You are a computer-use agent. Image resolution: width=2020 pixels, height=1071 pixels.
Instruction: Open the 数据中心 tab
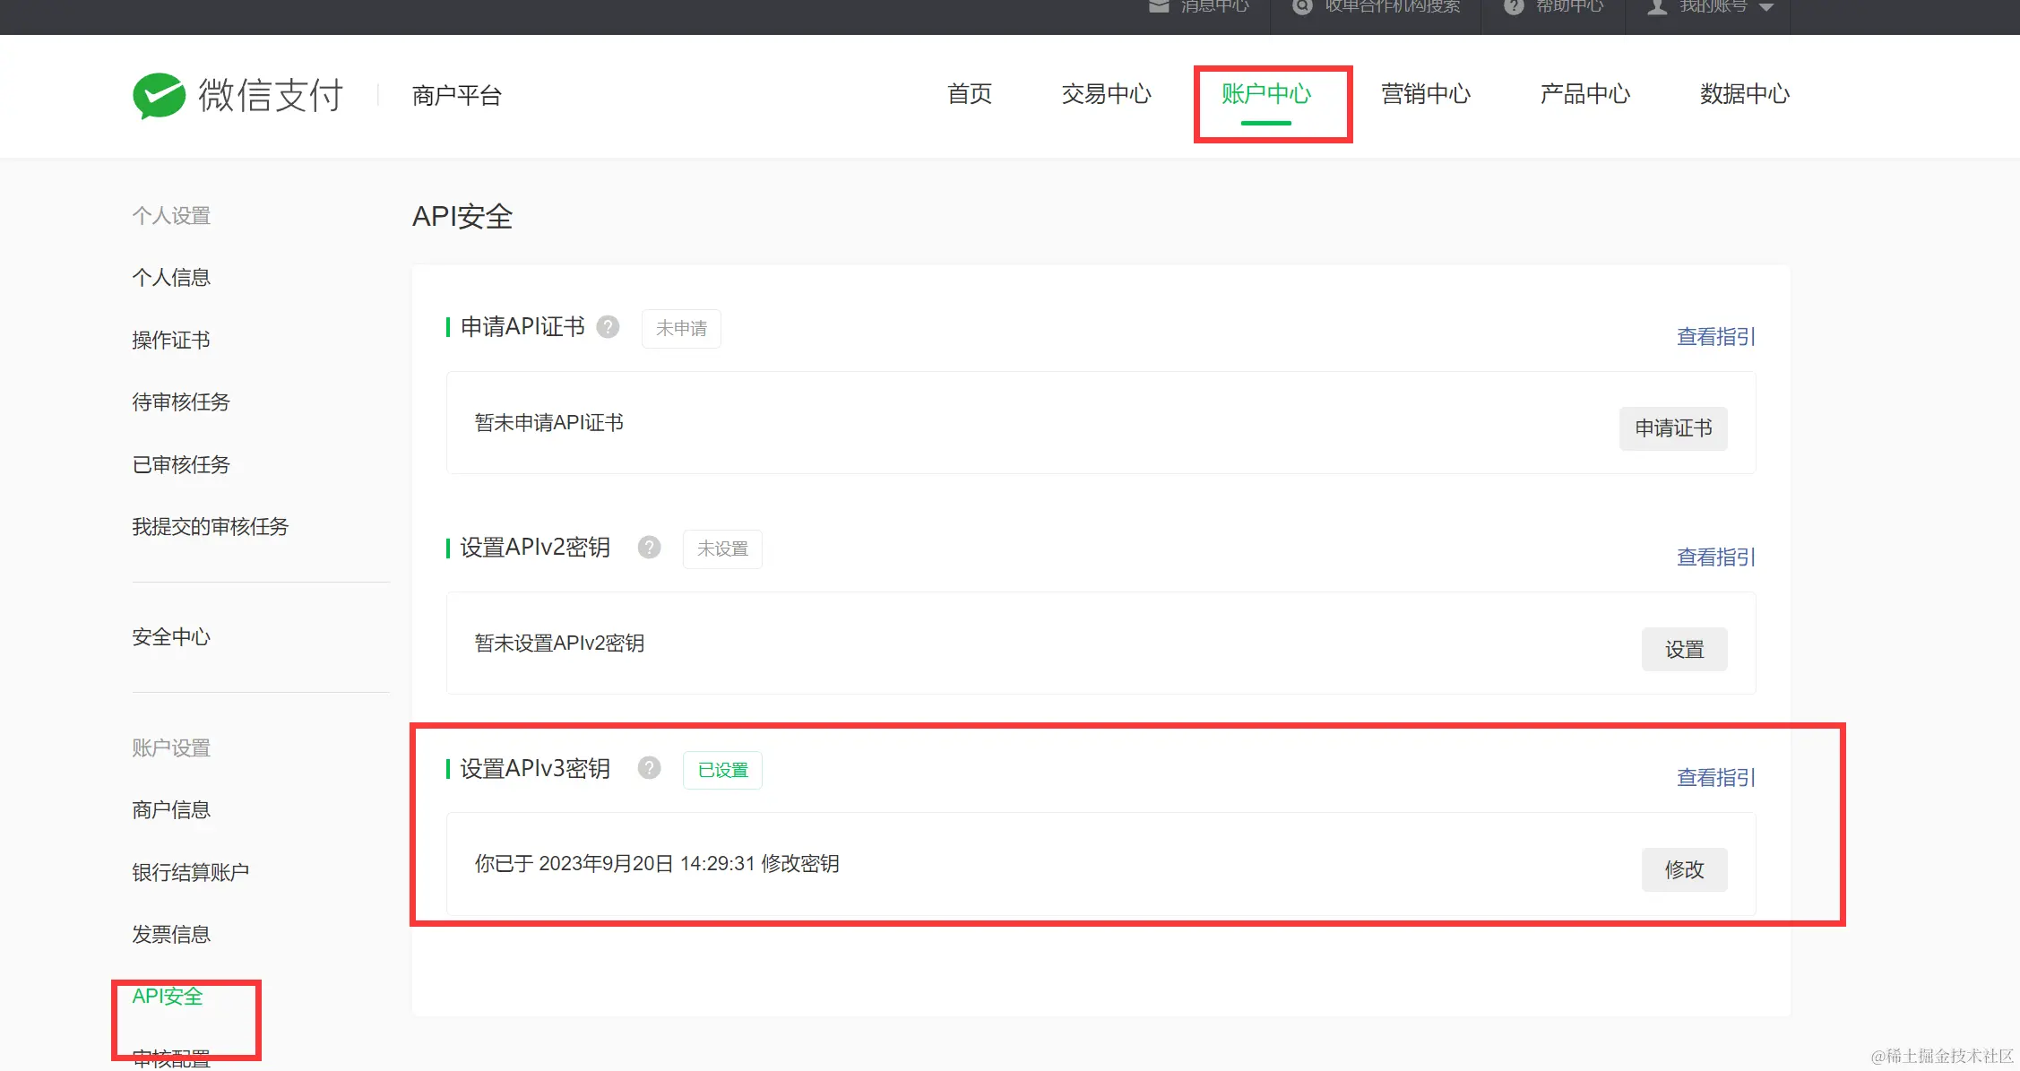(x=1744, y=94)
